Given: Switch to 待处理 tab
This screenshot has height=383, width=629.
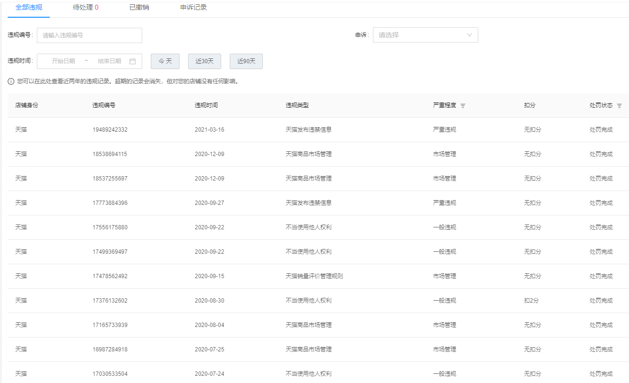Looking at the screenshot, I should [x=86, y=8].
